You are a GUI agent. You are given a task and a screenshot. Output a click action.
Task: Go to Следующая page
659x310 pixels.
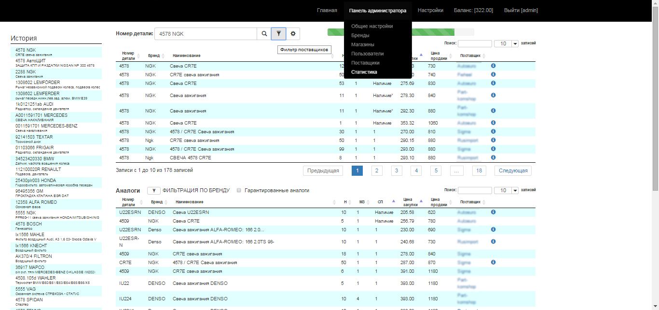[513, 170]
